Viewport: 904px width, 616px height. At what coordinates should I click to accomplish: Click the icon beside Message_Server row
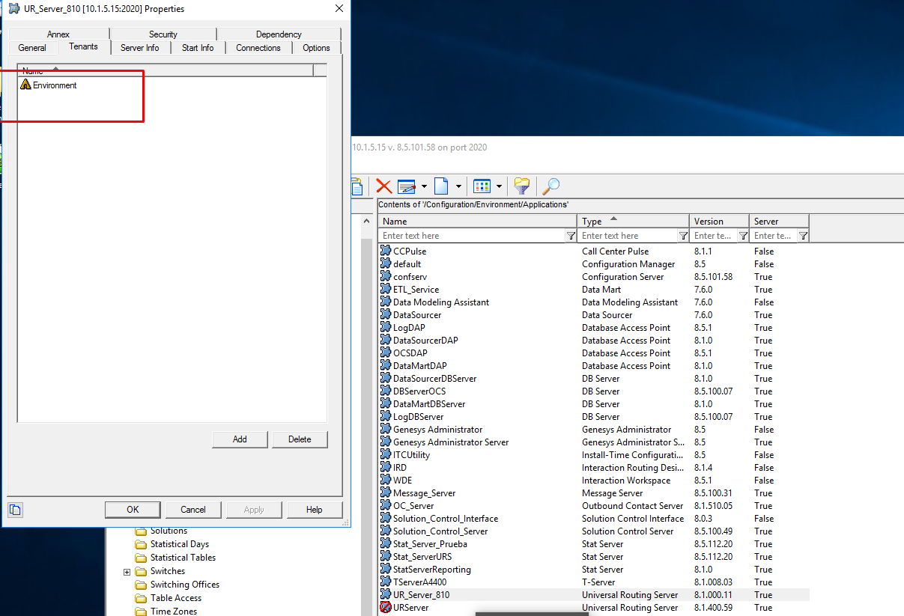coord(386,493)
